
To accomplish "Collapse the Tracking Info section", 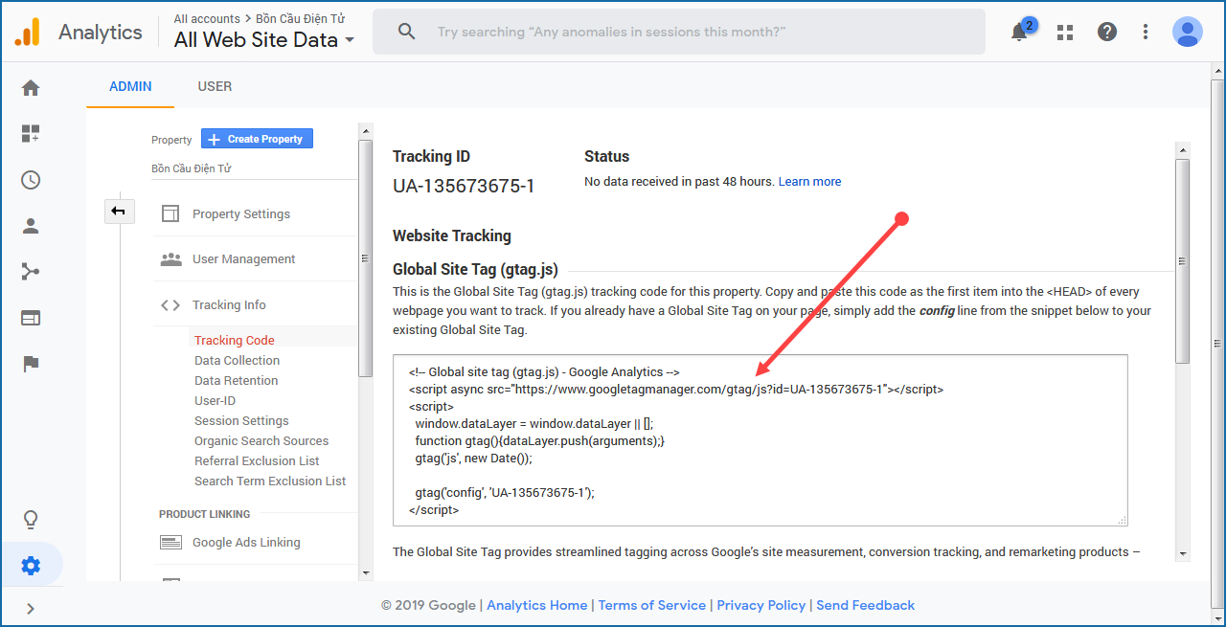I will 229,305.
